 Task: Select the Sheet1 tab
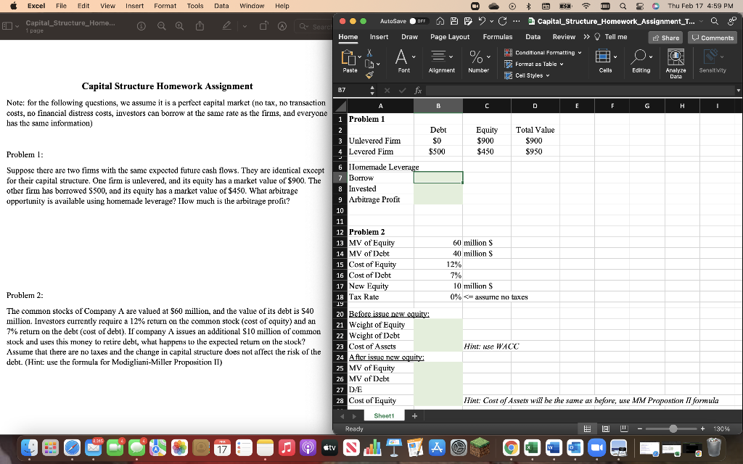(x=383, y=415)
